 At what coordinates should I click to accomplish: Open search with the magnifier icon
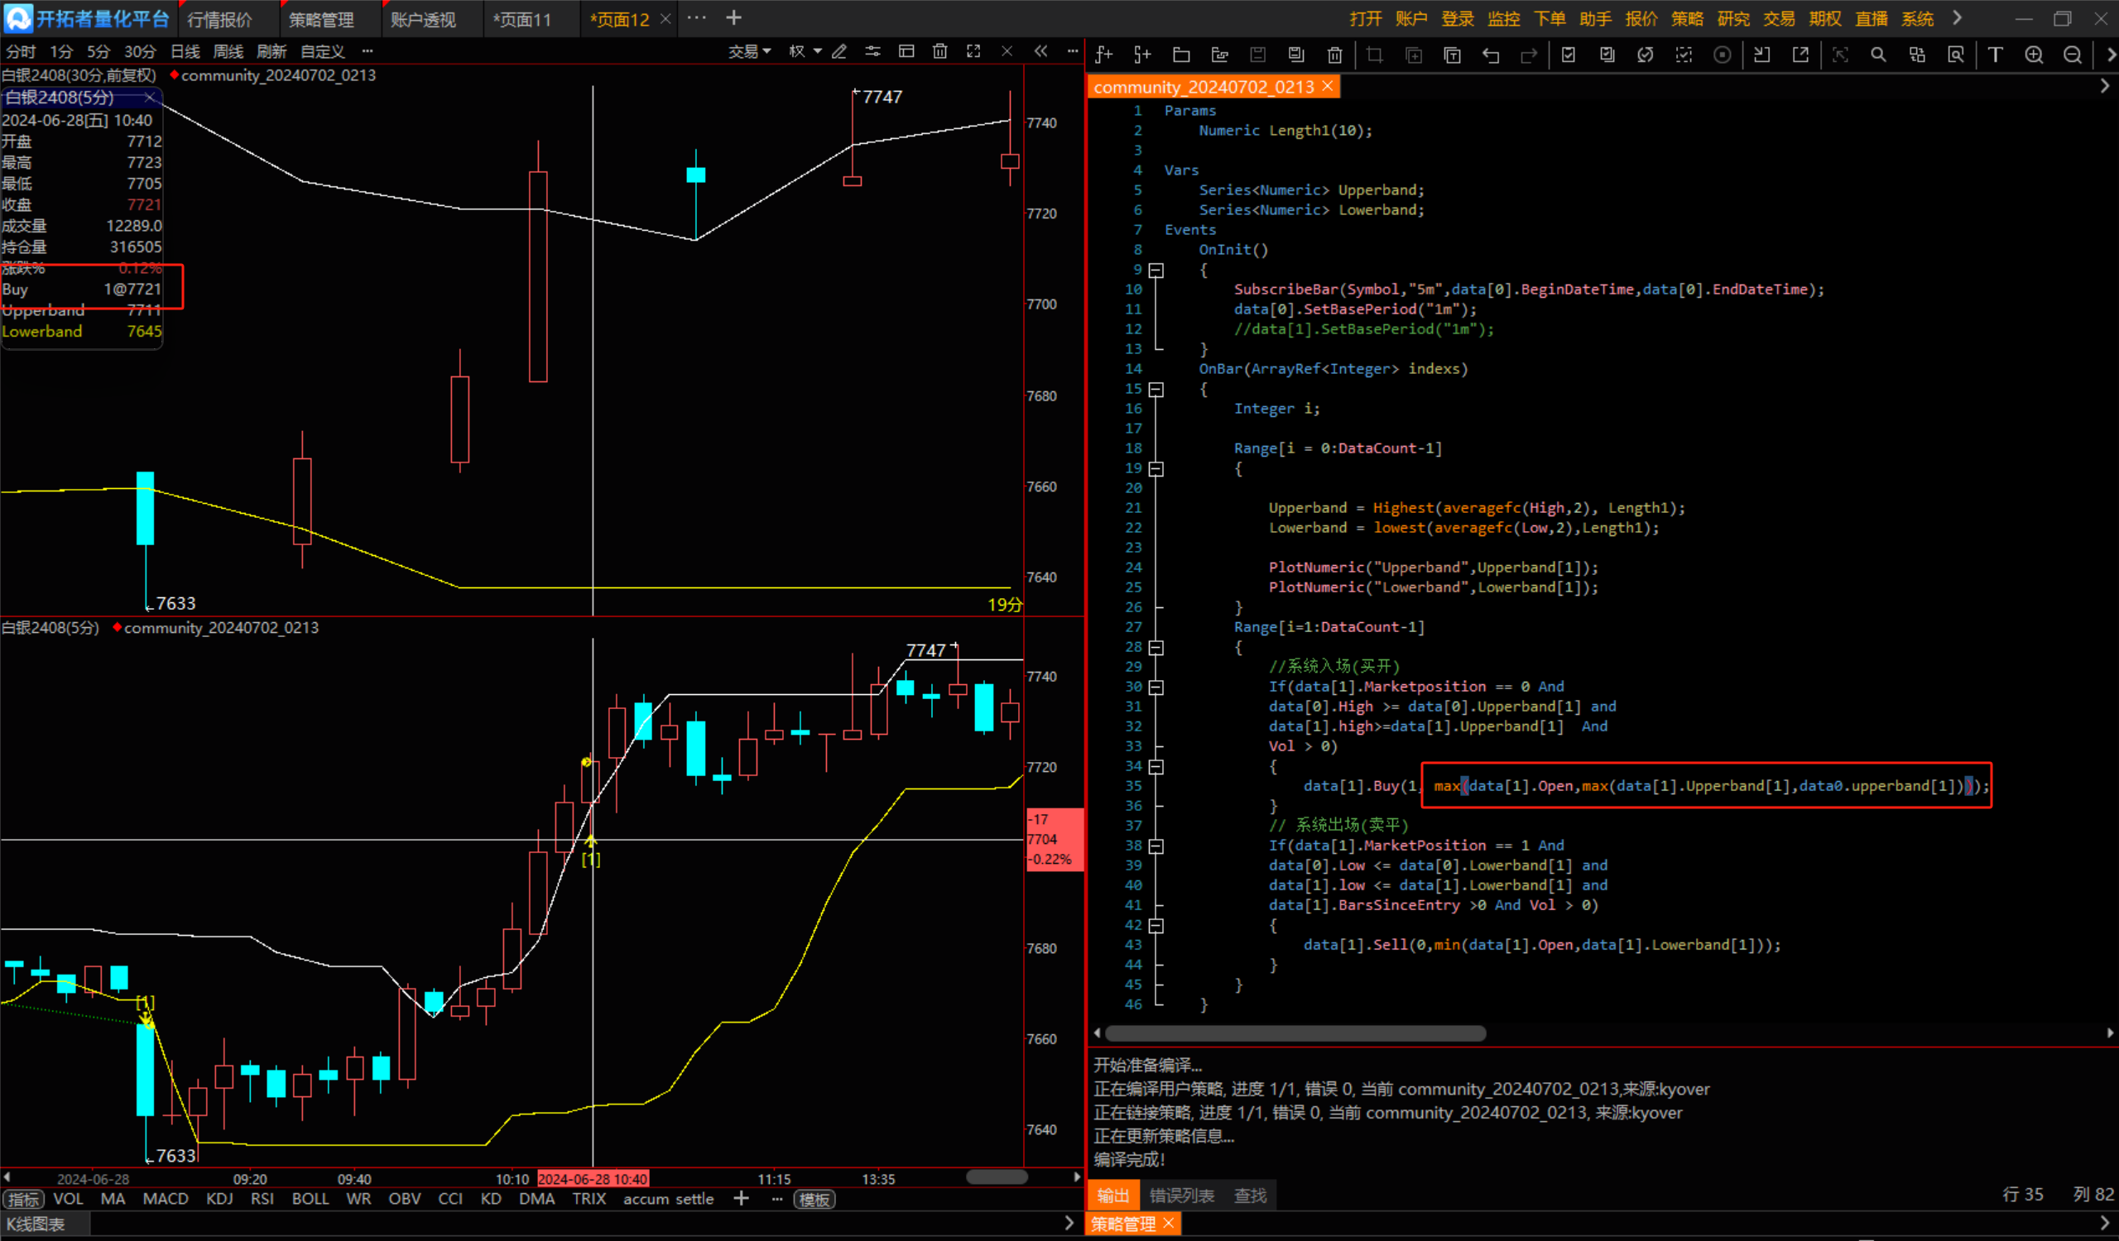(1877, 55)
